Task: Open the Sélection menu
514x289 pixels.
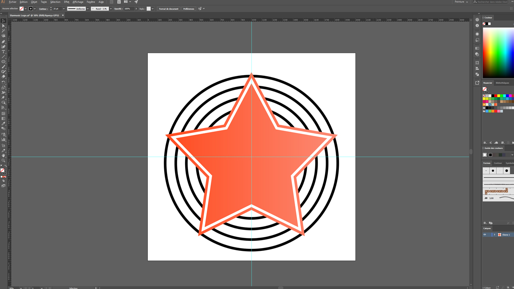Action: (55, 2)
